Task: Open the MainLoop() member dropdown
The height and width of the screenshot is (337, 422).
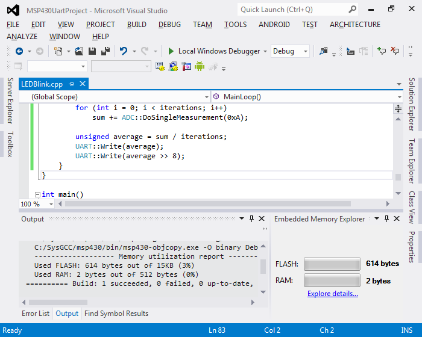Action: click(400, 96)
